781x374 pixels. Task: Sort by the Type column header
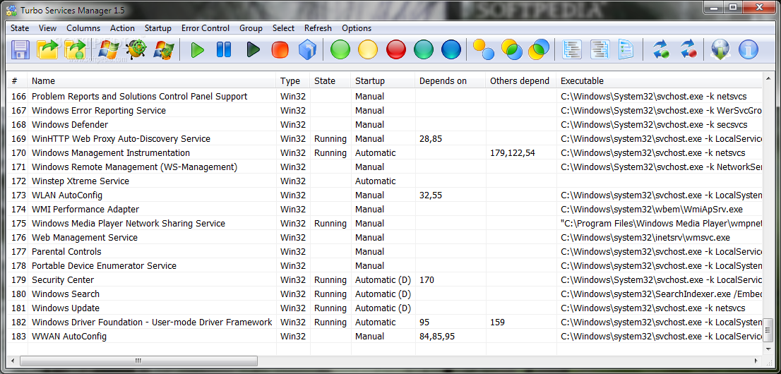click(293, 80)
